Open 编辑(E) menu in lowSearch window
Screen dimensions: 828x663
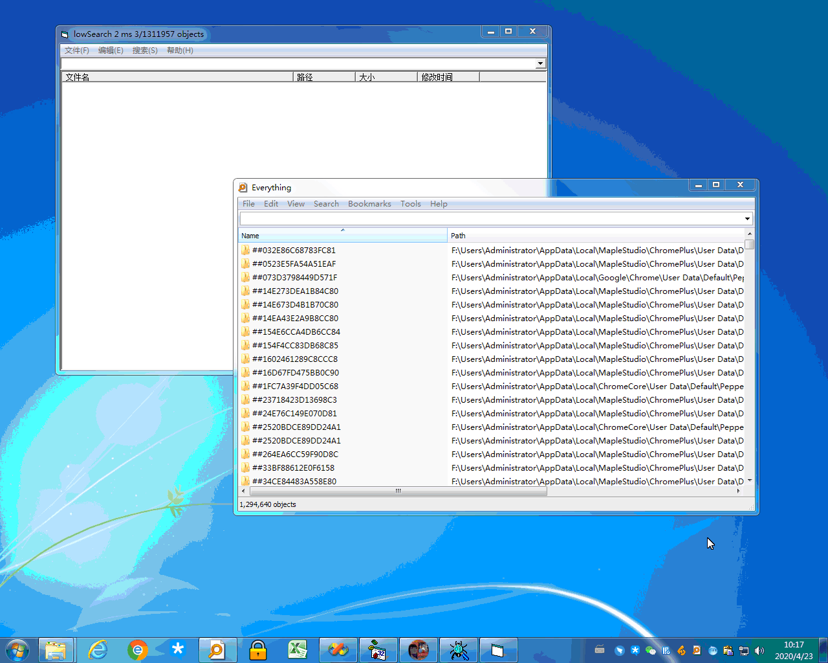tap(111, 51)
